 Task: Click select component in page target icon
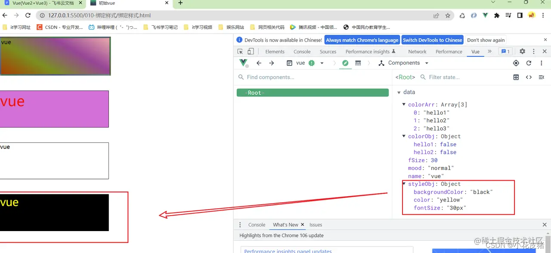(x=516, y=63)
